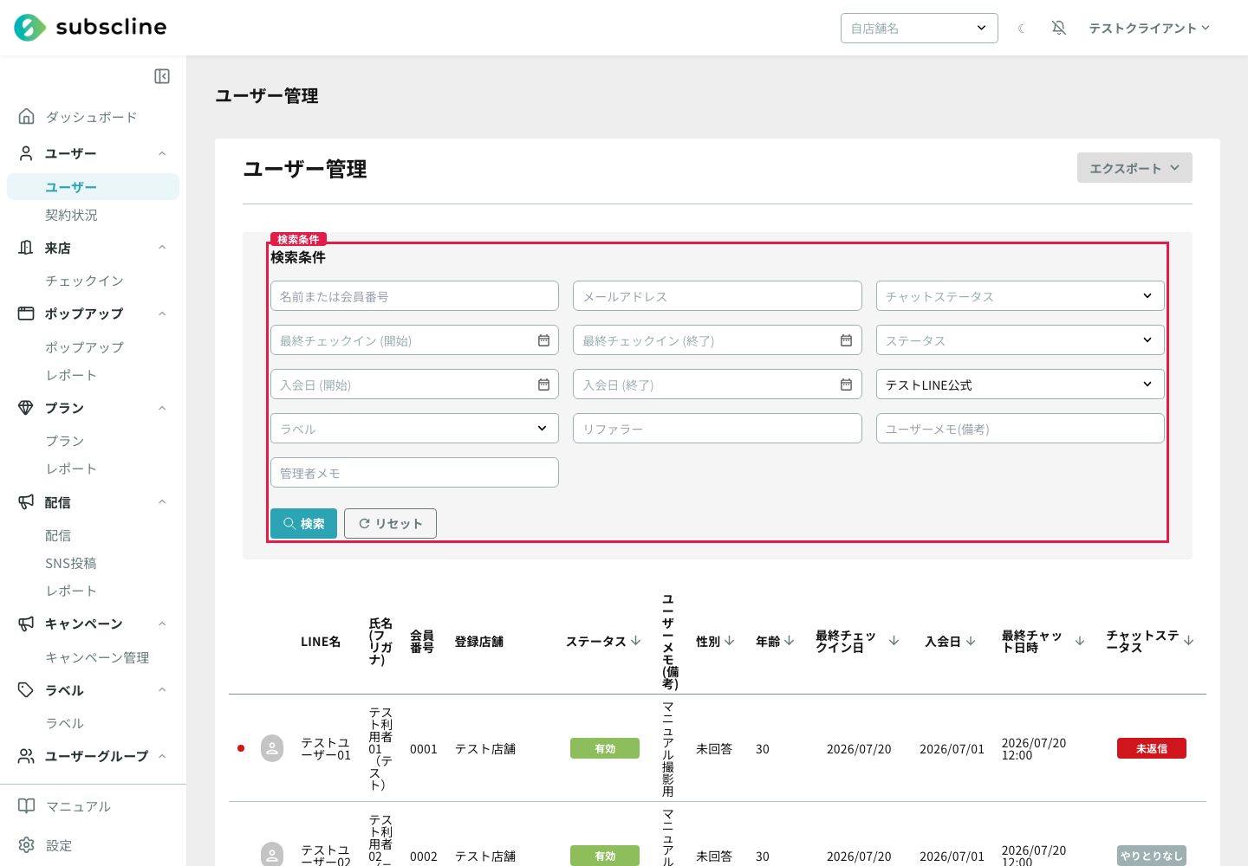This screenshot has height=866, width=1248.
Task: Click the subscline logo
Action: point(90,28)
